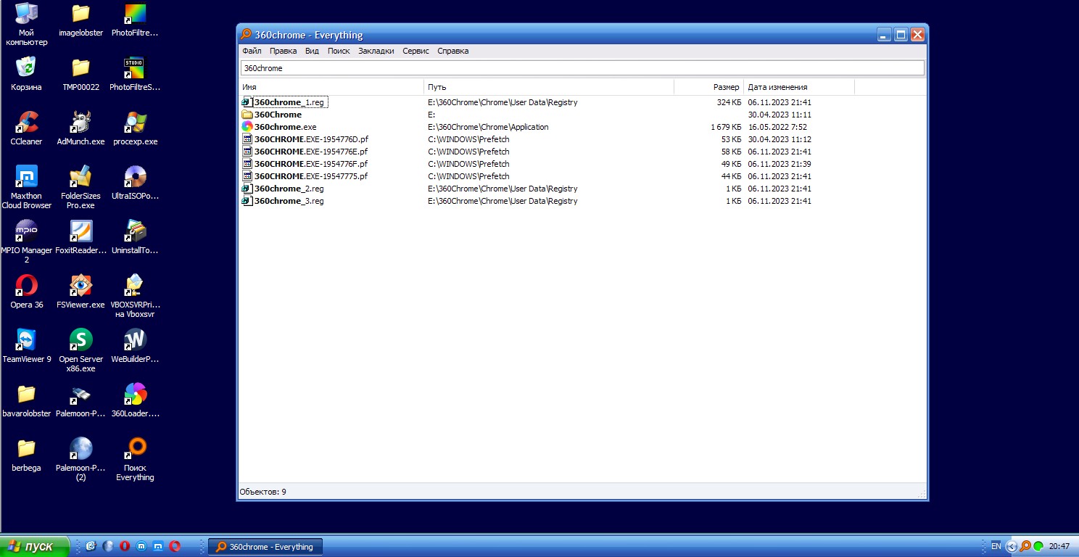Click the taskbar clock showing 20:47
Viewport: 1079px width, 557px height.
pos(1059,546)
